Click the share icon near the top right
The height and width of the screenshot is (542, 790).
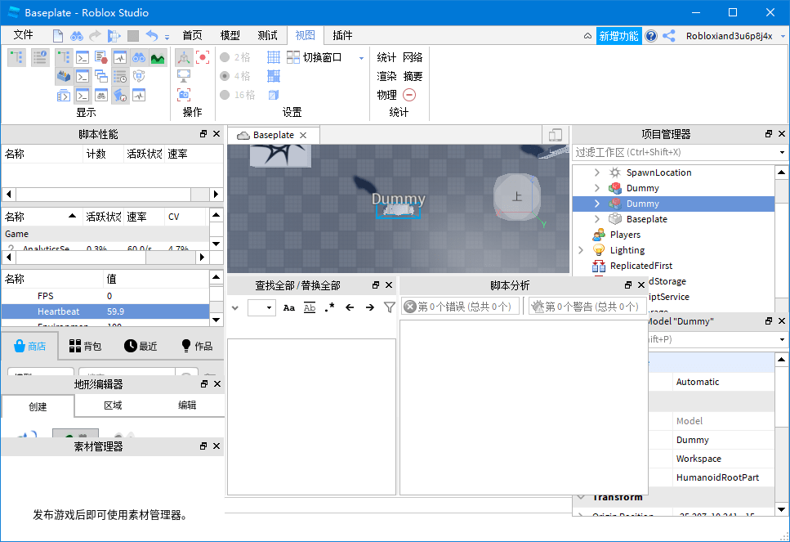point(666,35)
